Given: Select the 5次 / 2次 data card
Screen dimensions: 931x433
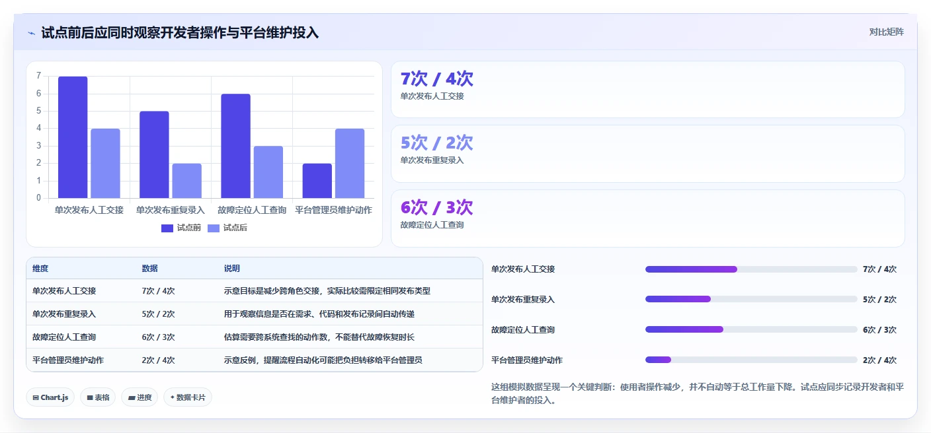Looking at the screenshot, I should pos(648,154).
